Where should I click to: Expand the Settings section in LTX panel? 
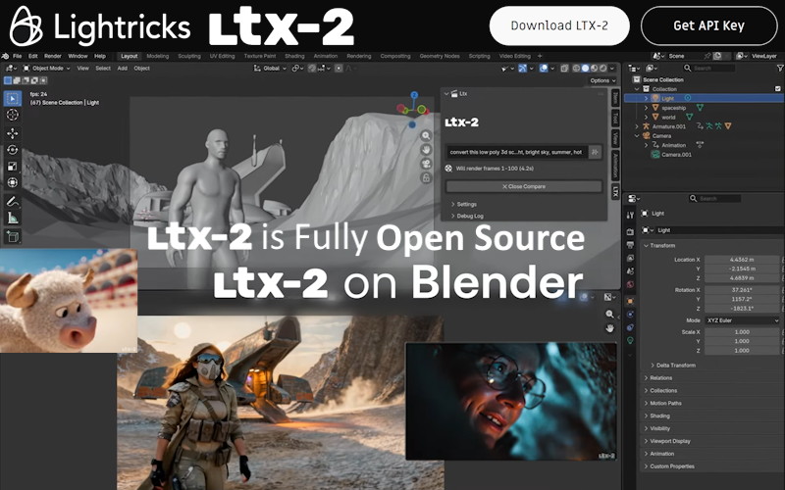(466, 204)
